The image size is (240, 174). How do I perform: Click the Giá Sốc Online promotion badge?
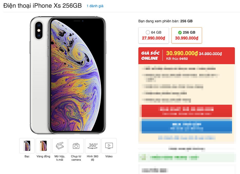tap(150, 56)
